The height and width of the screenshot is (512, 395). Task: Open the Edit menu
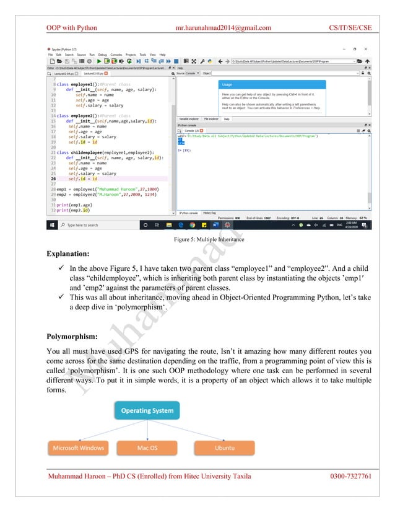point(59,55)
